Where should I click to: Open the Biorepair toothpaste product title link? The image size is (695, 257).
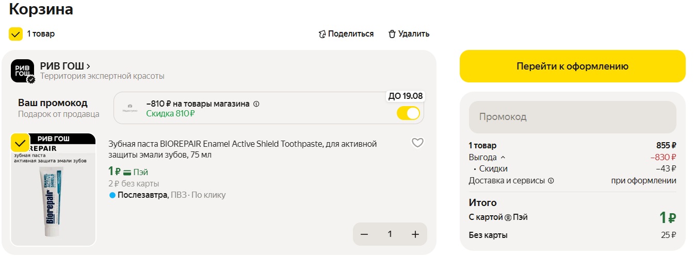pyautogui.click(x=243, y=149)
